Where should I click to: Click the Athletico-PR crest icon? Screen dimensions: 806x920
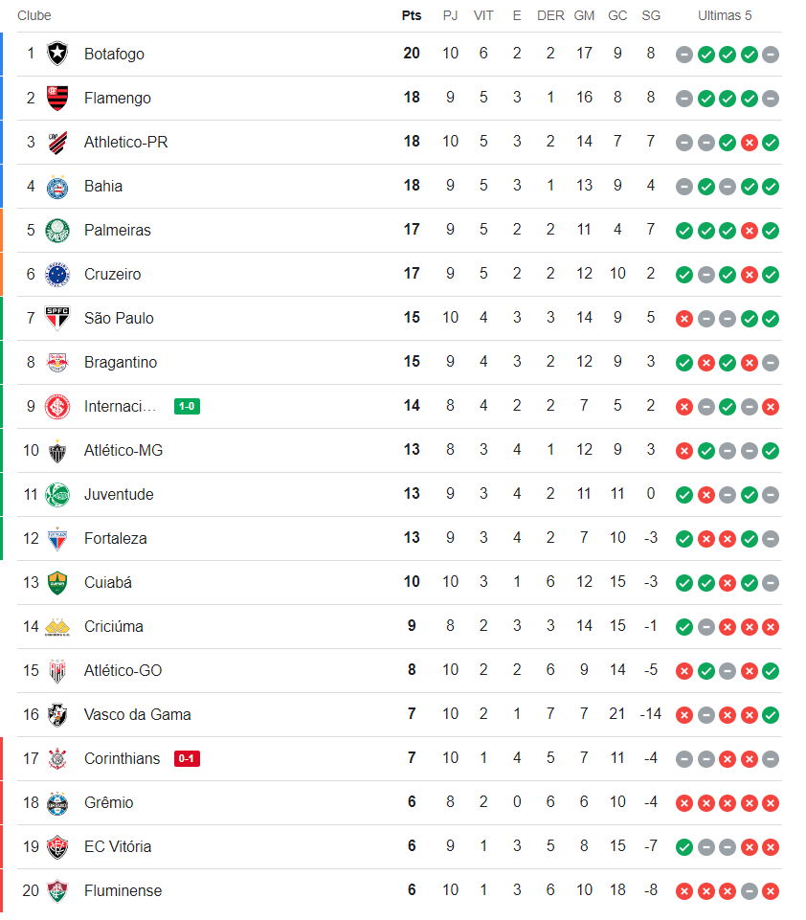click(x=57, y=142)
